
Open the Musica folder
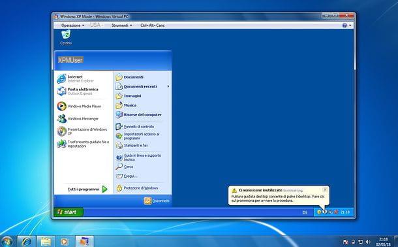pos(126,105)
